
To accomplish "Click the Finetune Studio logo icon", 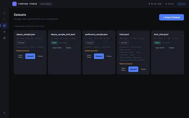I will point(14,4).
